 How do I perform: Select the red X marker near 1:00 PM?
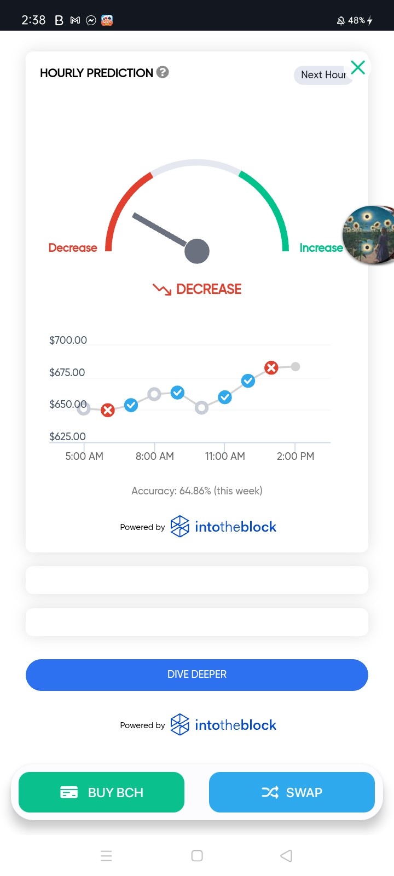pos(271,368)
